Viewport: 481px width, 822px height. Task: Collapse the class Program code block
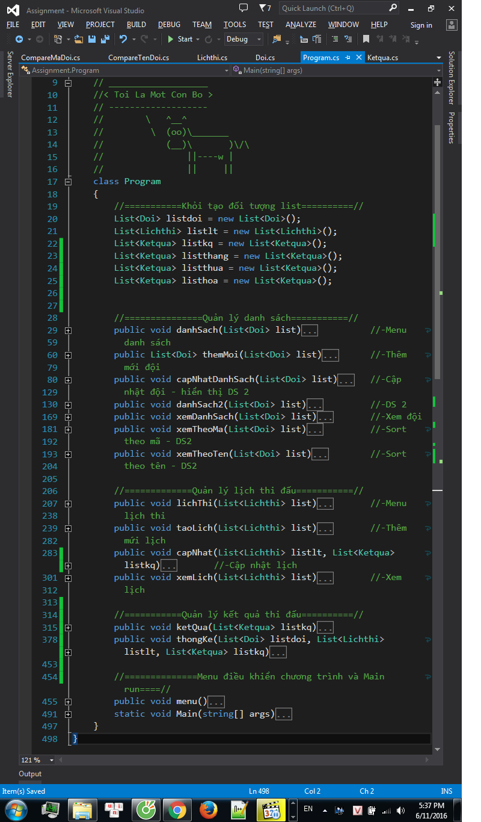[68, 181]
